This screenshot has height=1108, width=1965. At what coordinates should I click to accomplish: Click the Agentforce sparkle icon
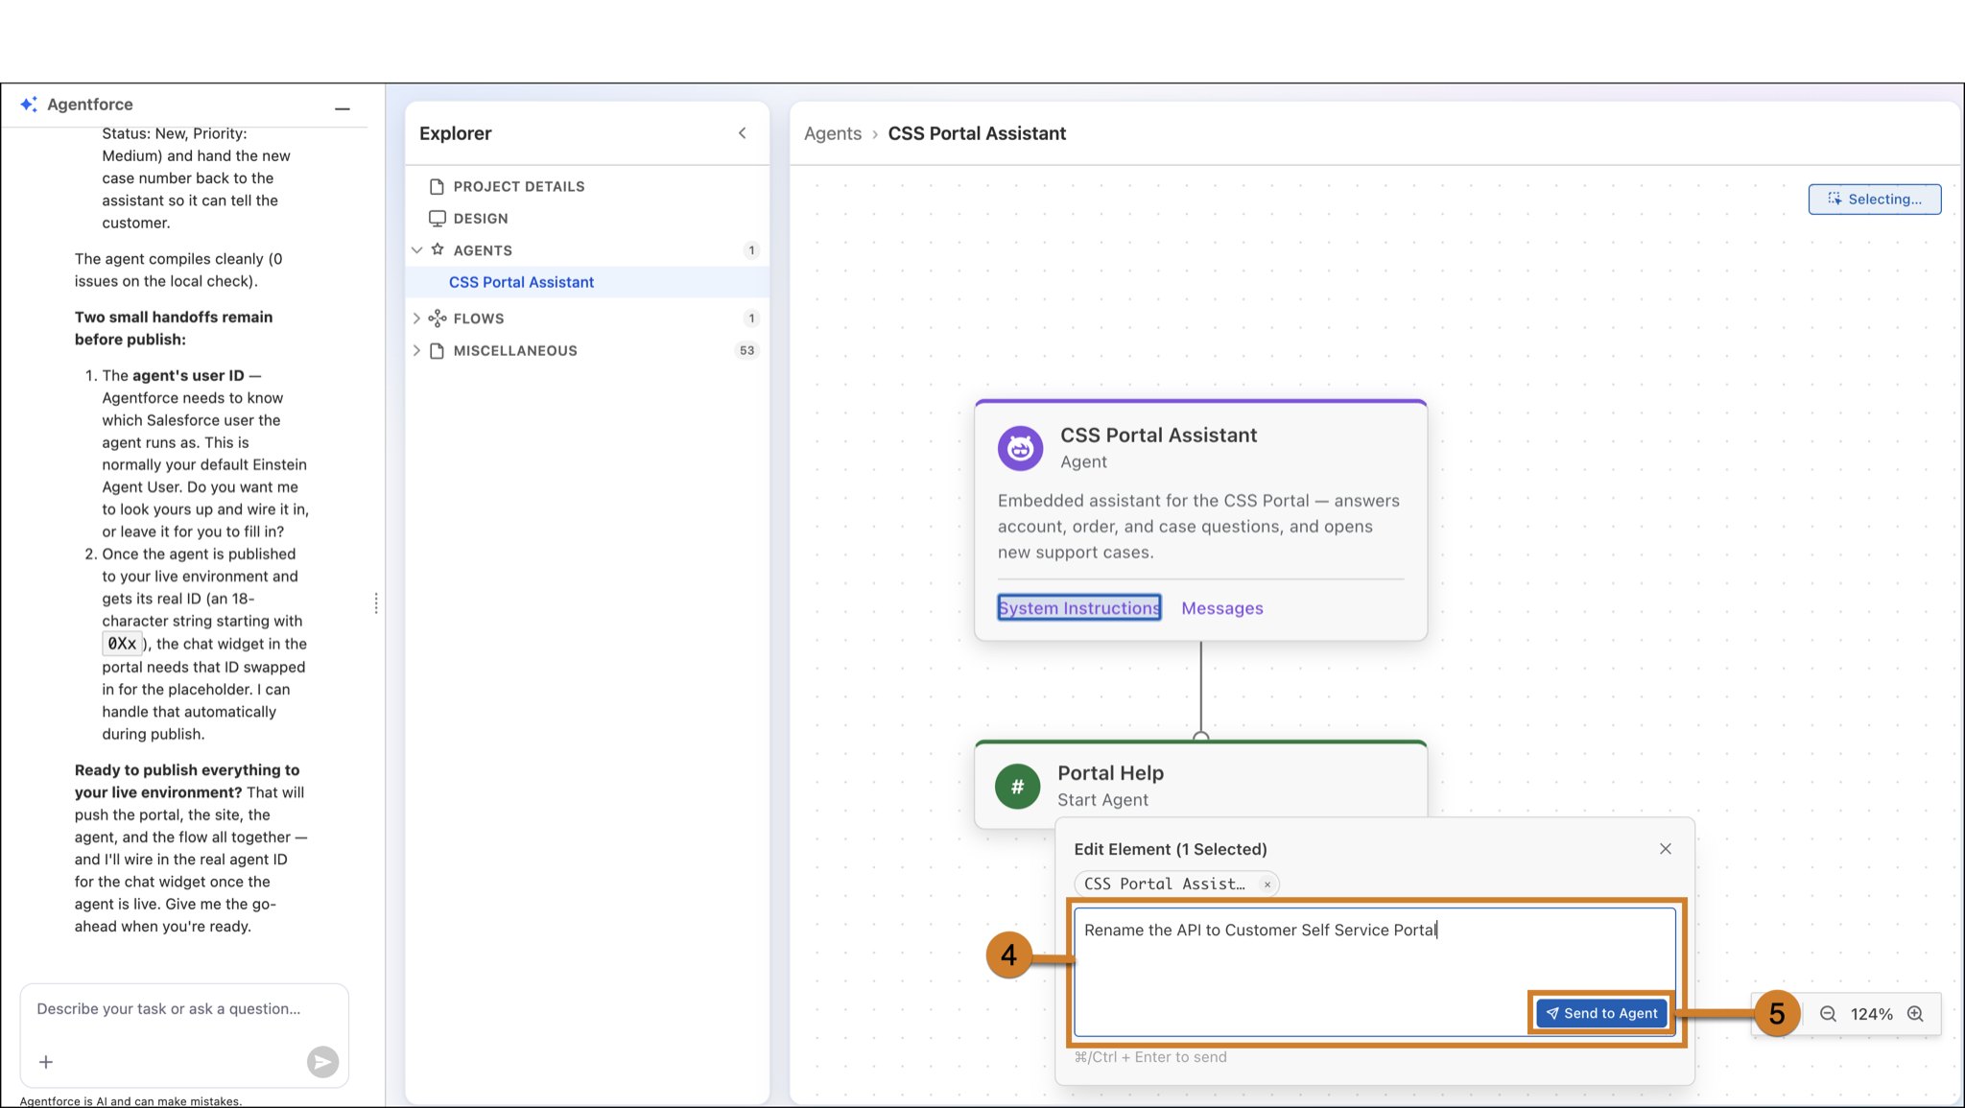point(29,104)
